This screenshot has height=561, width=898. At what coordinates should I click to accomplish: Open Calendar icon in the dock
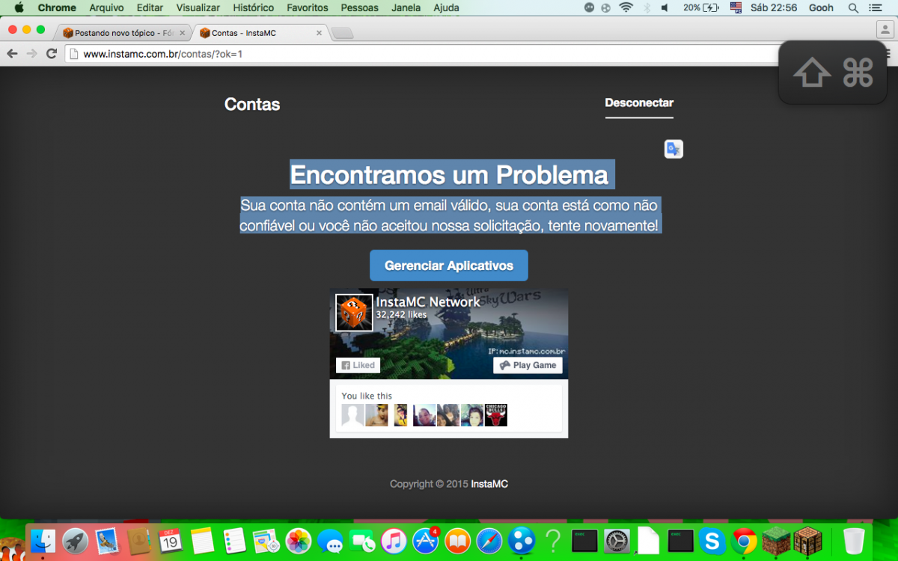[x=171, y=541]
